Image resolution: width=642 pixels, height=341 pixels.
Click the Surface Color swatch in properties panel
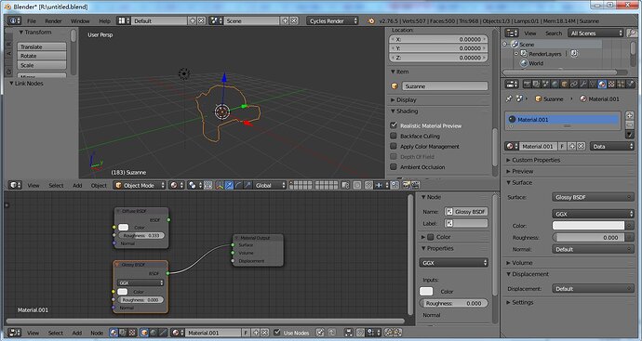click(x=588, y=226)
